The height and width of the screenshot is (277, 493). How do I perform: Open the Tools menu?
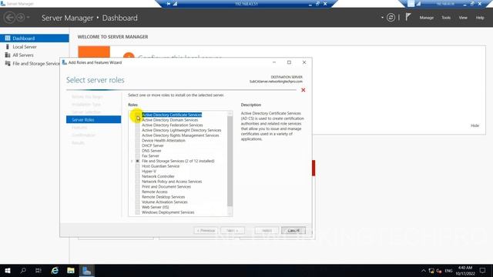point(446,18)
